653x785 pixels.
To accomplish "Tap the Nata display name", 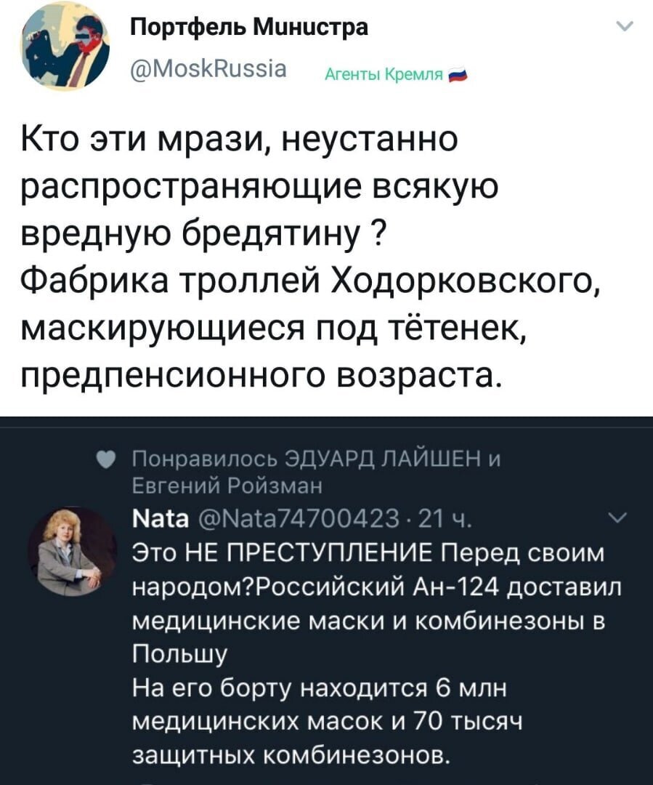I will pos(161,519).
